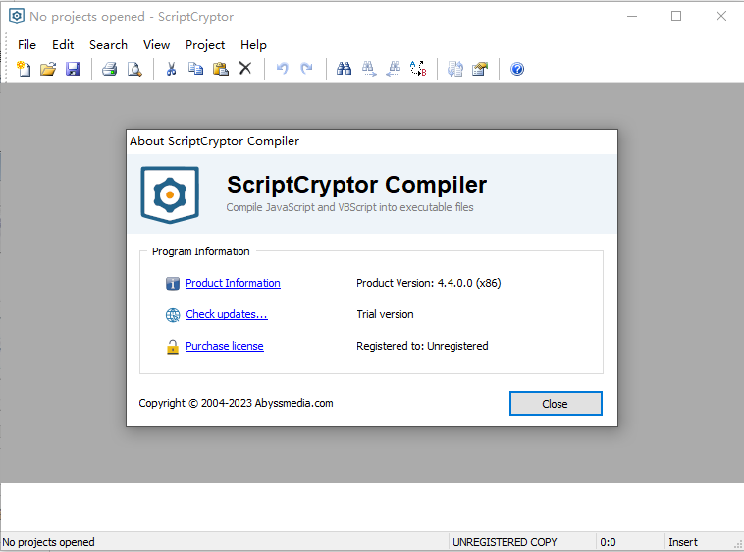Click the No projects opened status text
The height and width of the screenshot is (552, 744).
coord(48,542)
